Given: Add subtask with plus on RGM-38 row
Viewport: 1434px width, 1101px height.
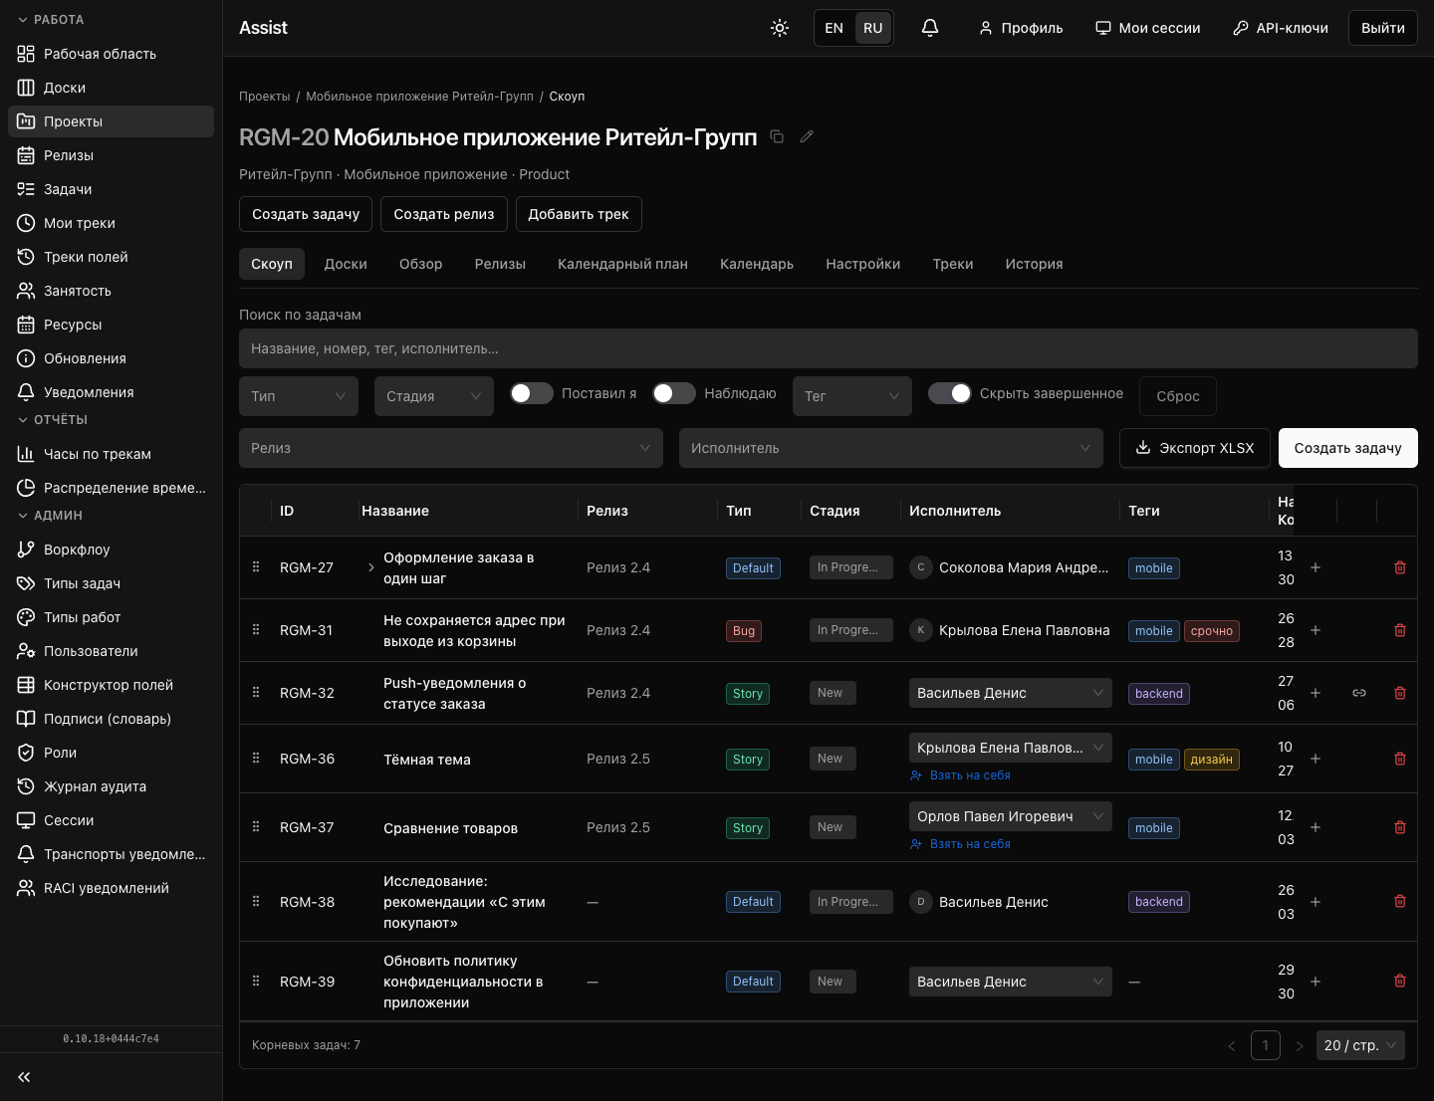Looking at the screenshot, I should click(1315, 902).
